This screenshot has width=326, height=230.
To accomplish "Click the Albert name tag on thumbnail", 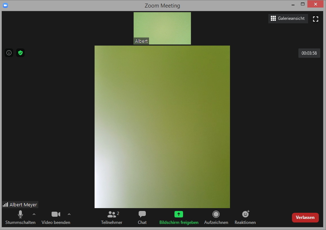I will click(141, 41).
